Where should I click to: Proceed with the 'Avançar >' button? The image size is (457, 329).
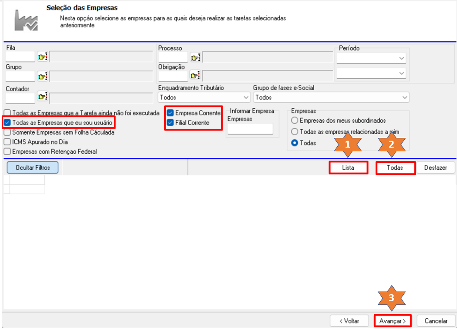[x=393, y=321]
